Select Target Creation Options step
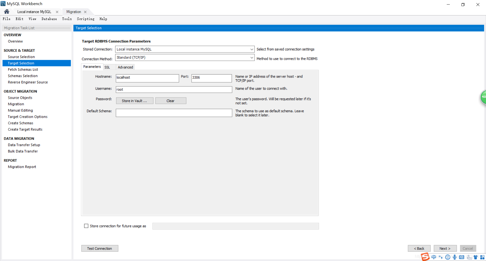 pos(28,117)
